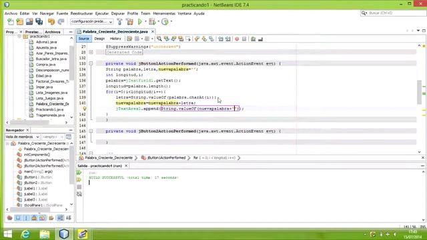Open the Profile Project dropdown arrow
Screen dimensions: 427x240
[x=171, y=21]
